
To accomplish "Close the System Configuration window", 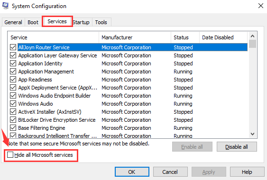I will pos(260,6).
